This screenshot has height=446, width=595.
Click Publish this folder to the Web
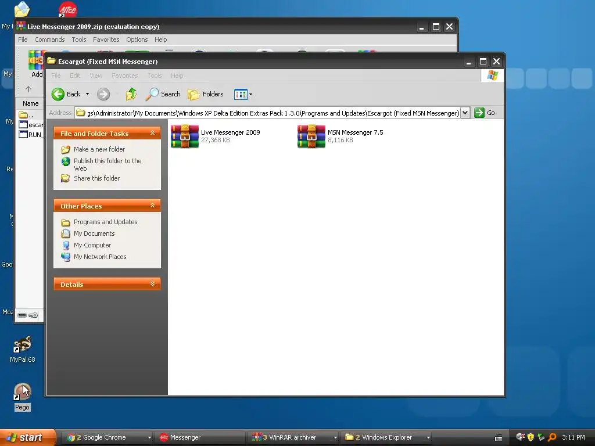pyautogui.click(x=107, y=164)
